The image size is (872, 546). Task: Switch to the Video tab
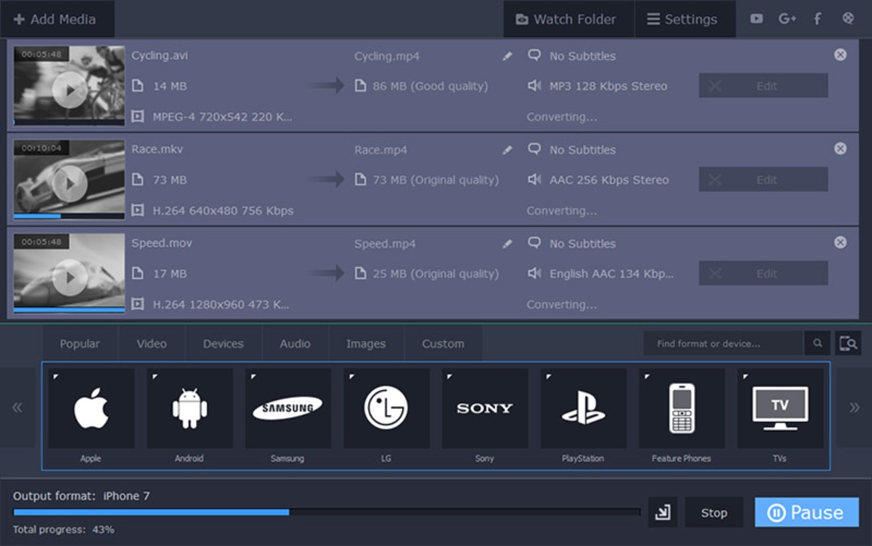coord(152,344)
